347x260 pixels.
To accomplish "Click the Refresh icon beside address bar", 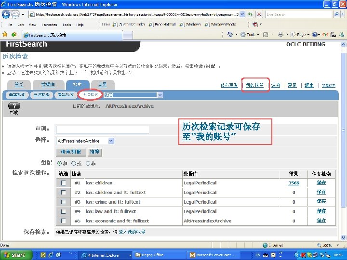I will (250, 14).
